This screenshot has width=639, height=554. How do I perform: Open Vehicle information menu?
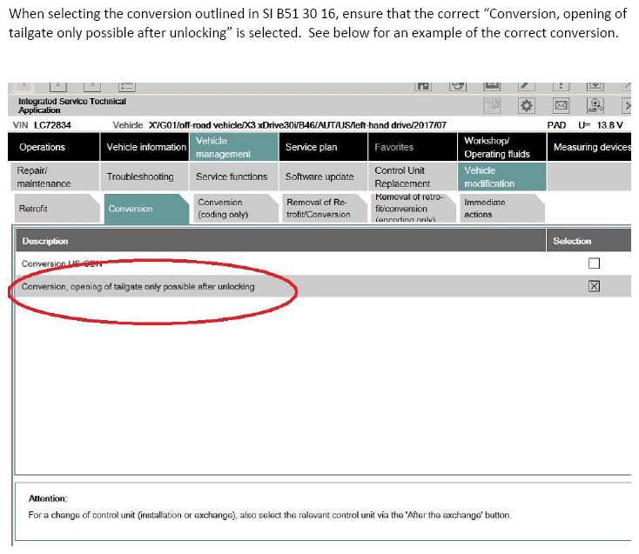pos(145,147)
